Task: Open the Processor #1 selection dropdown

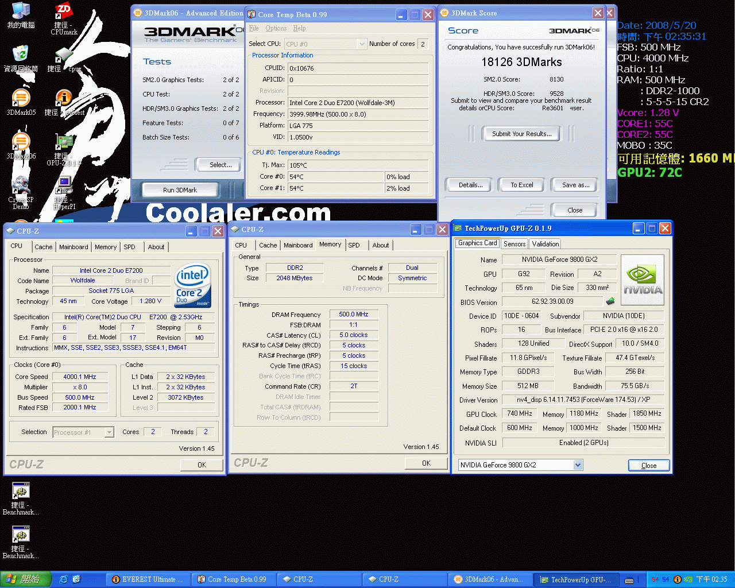Action: [109, 432]
